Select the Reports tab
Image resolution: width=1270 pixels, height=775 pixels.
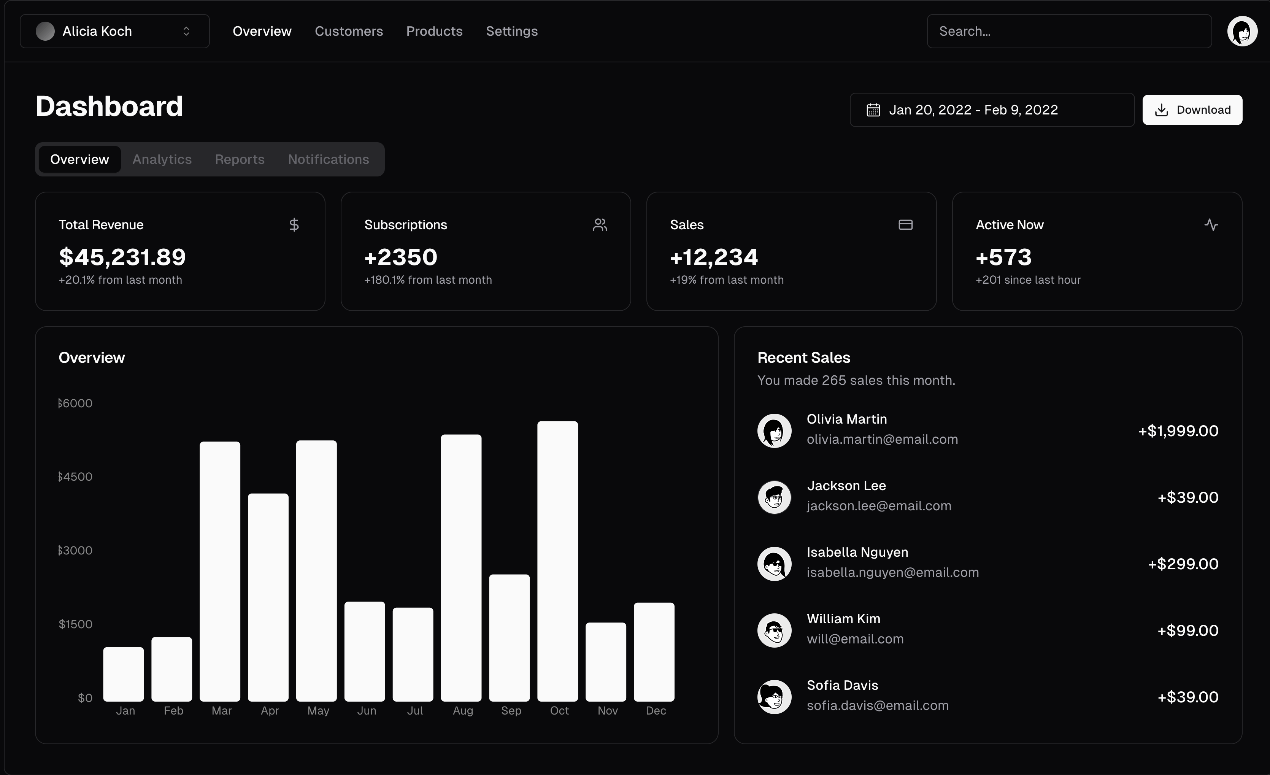coord(239,159)
